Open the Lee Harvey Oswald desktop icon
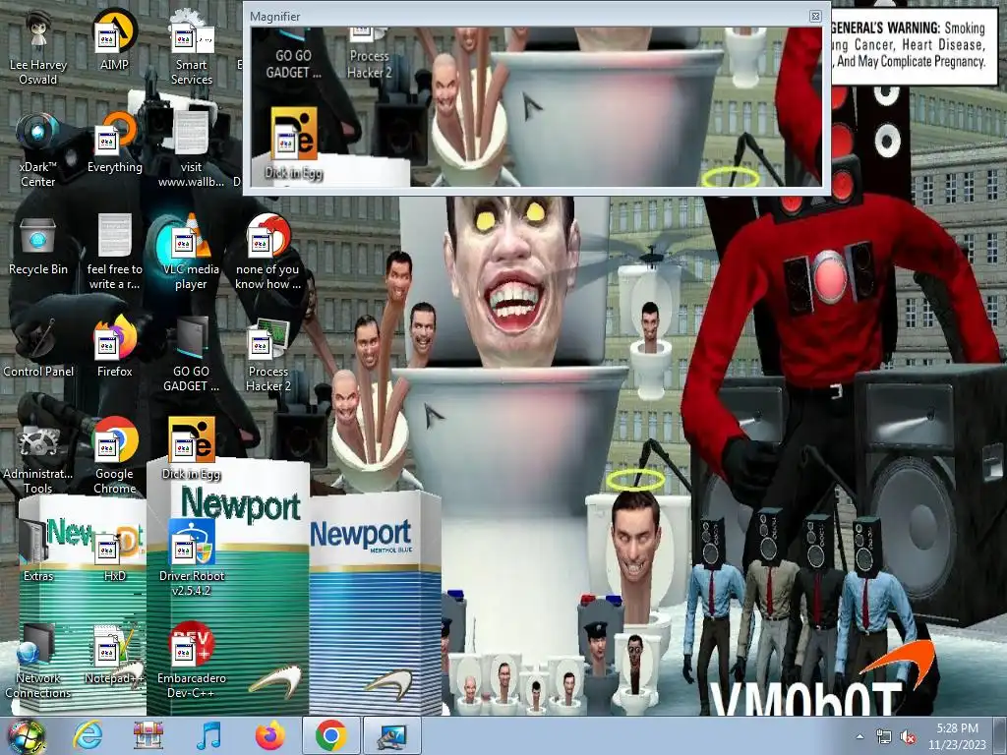This screenshot has width=1007, height=755. (38, 48)
